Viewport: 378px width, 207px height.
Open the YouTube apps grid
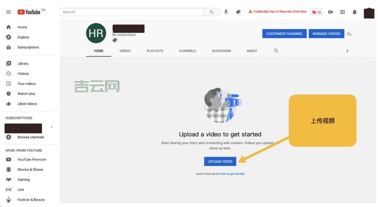coord(342,12)
